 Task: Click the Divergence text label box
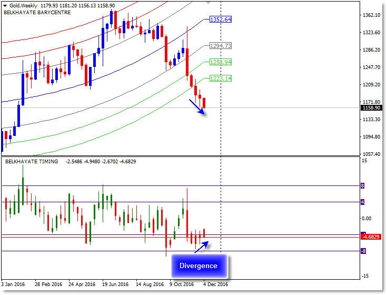click(199, 265)
